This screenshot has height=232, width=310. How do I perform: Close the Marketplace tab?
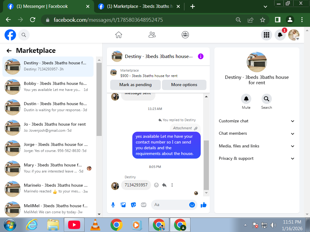(178, 7)
